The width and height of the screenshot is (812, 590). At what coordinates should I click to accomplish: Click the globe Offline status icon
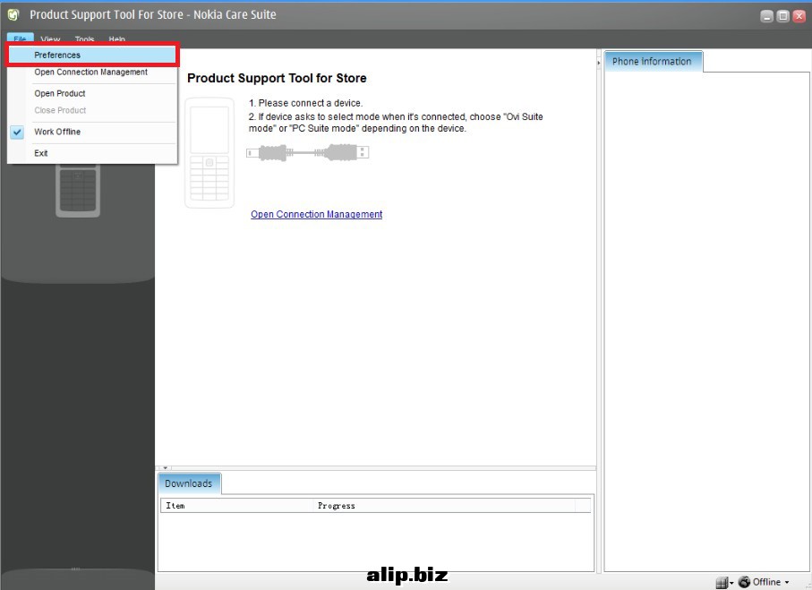click(x=744, y=582)
